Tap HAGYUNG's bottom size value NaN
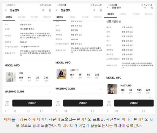This screenshot has height=133, width=157. pyautogui.click(x=139, y=90)
